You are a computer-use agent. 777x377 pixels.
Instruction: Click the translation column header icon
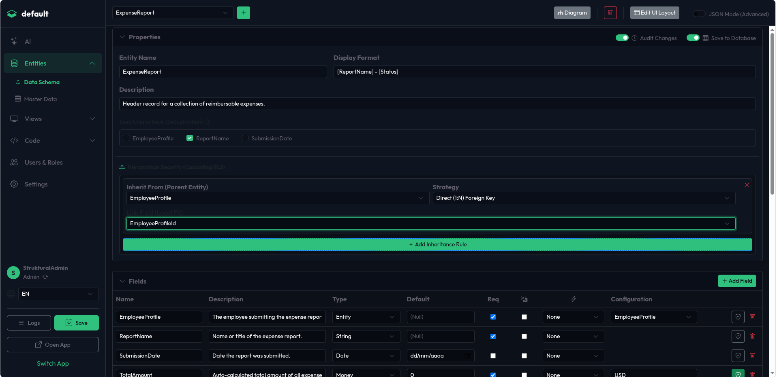[524, 299]
